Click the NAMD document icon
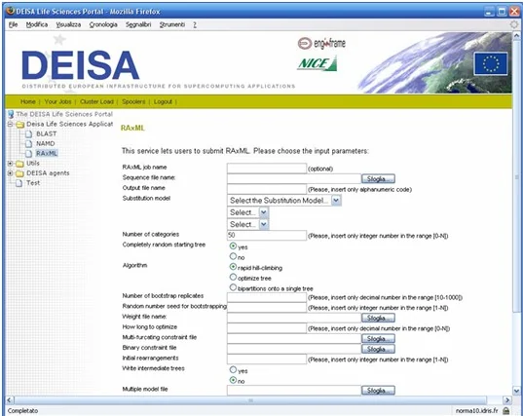This screenshot has width=523, height=416. (x=29, y=144)
